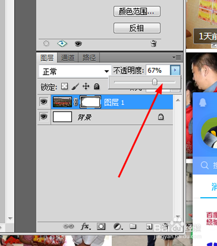Click the QQ penguin icon in blue window
This screenshot has width=217, height=246.
click(x=203, y=103)
